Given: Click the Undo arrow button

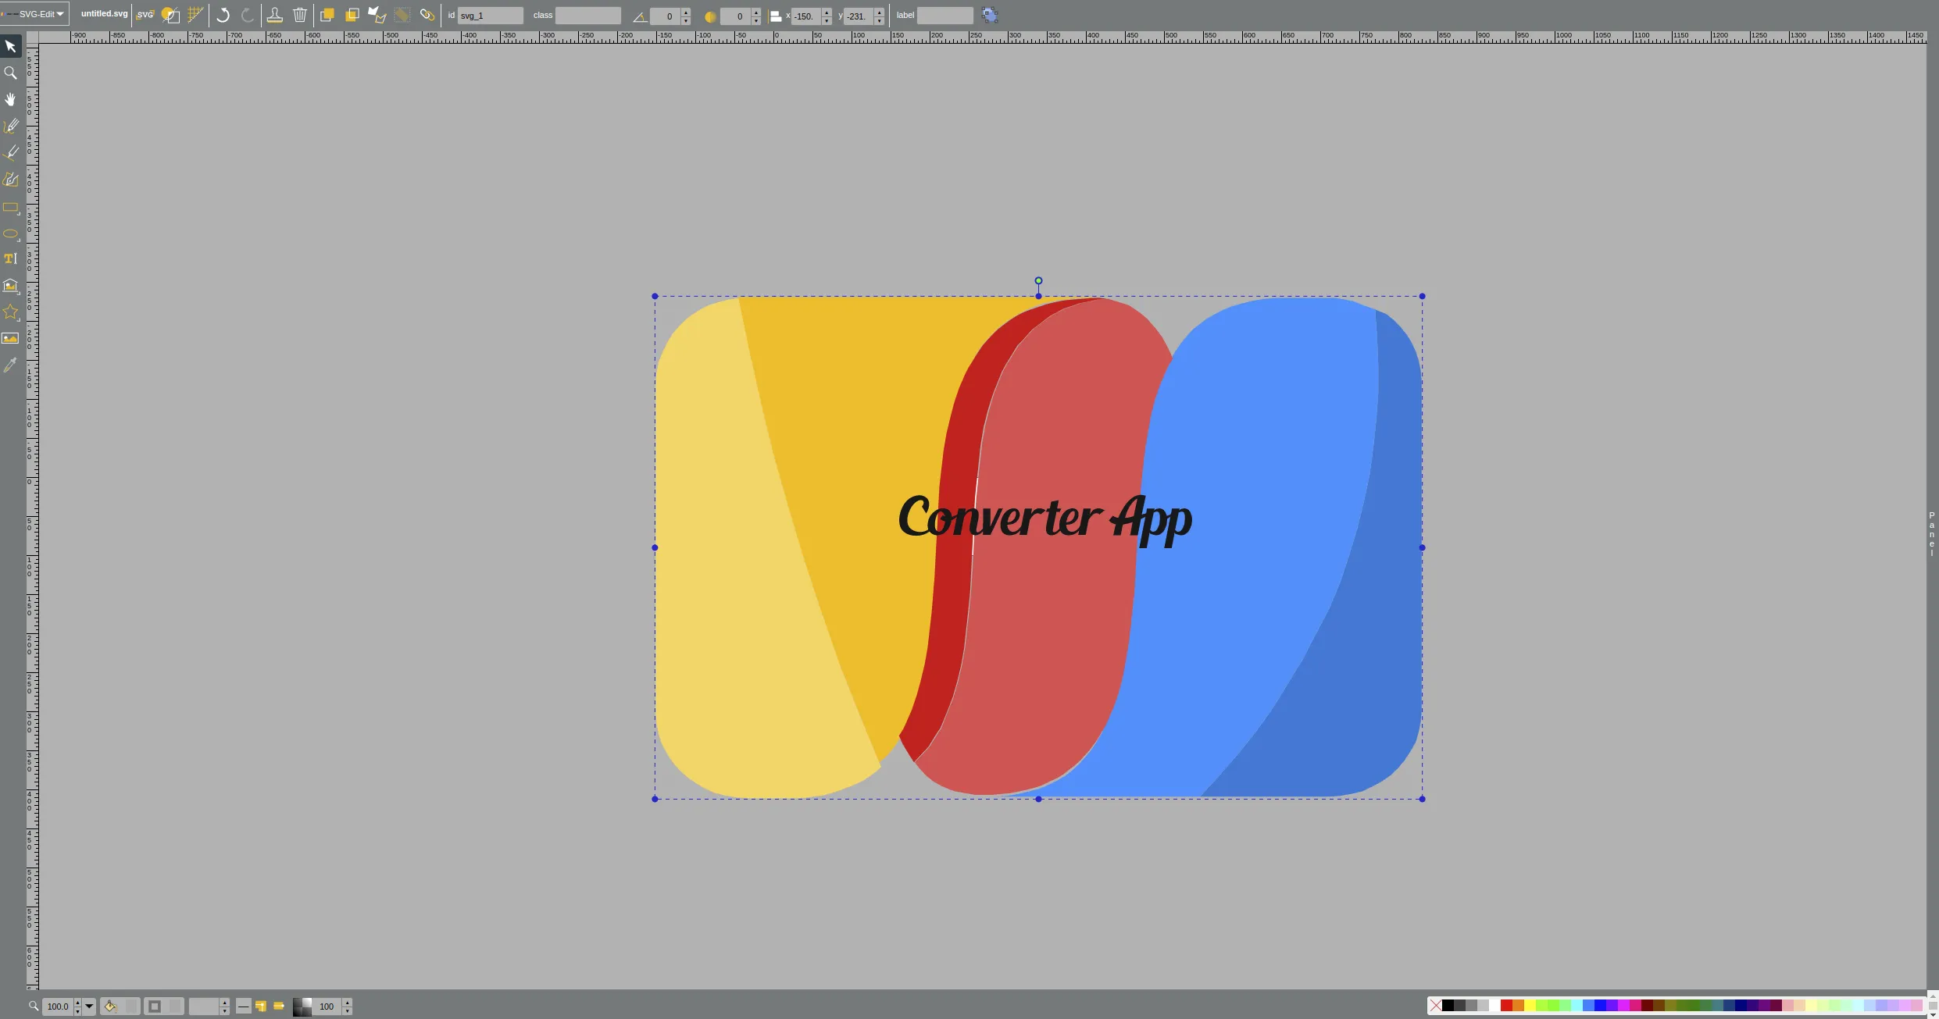Looking at the screenshot, I should [223, 15].
